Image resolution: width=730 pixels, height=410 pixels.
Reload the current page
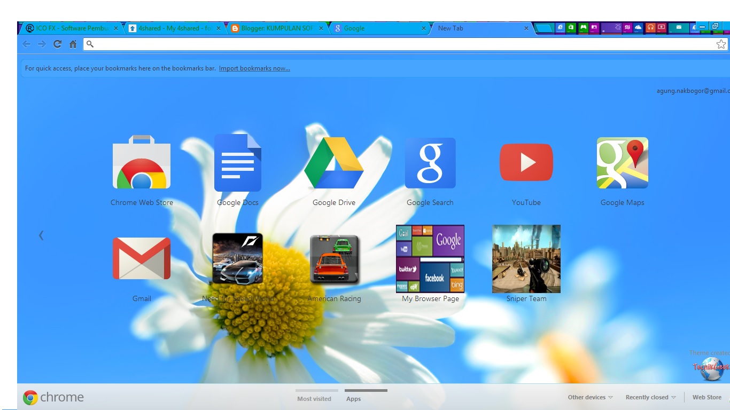[57, 44]
